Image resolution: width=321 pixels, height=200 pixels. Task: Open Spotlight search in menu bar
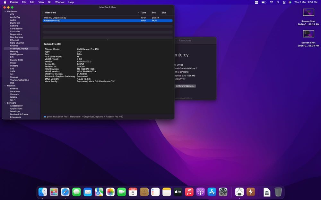coord(278,2)
